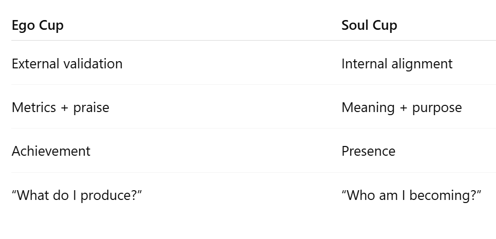Select the Achievement cell
The height and width of the screenshot is (239, 496).
pos(51,151)
